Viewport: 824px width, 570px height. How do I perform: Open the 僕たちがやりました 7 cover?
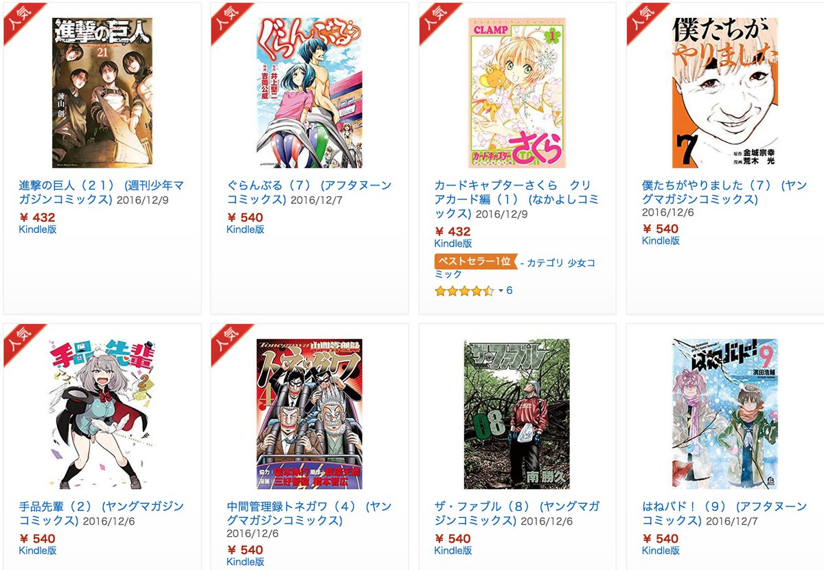pos(725,93)
